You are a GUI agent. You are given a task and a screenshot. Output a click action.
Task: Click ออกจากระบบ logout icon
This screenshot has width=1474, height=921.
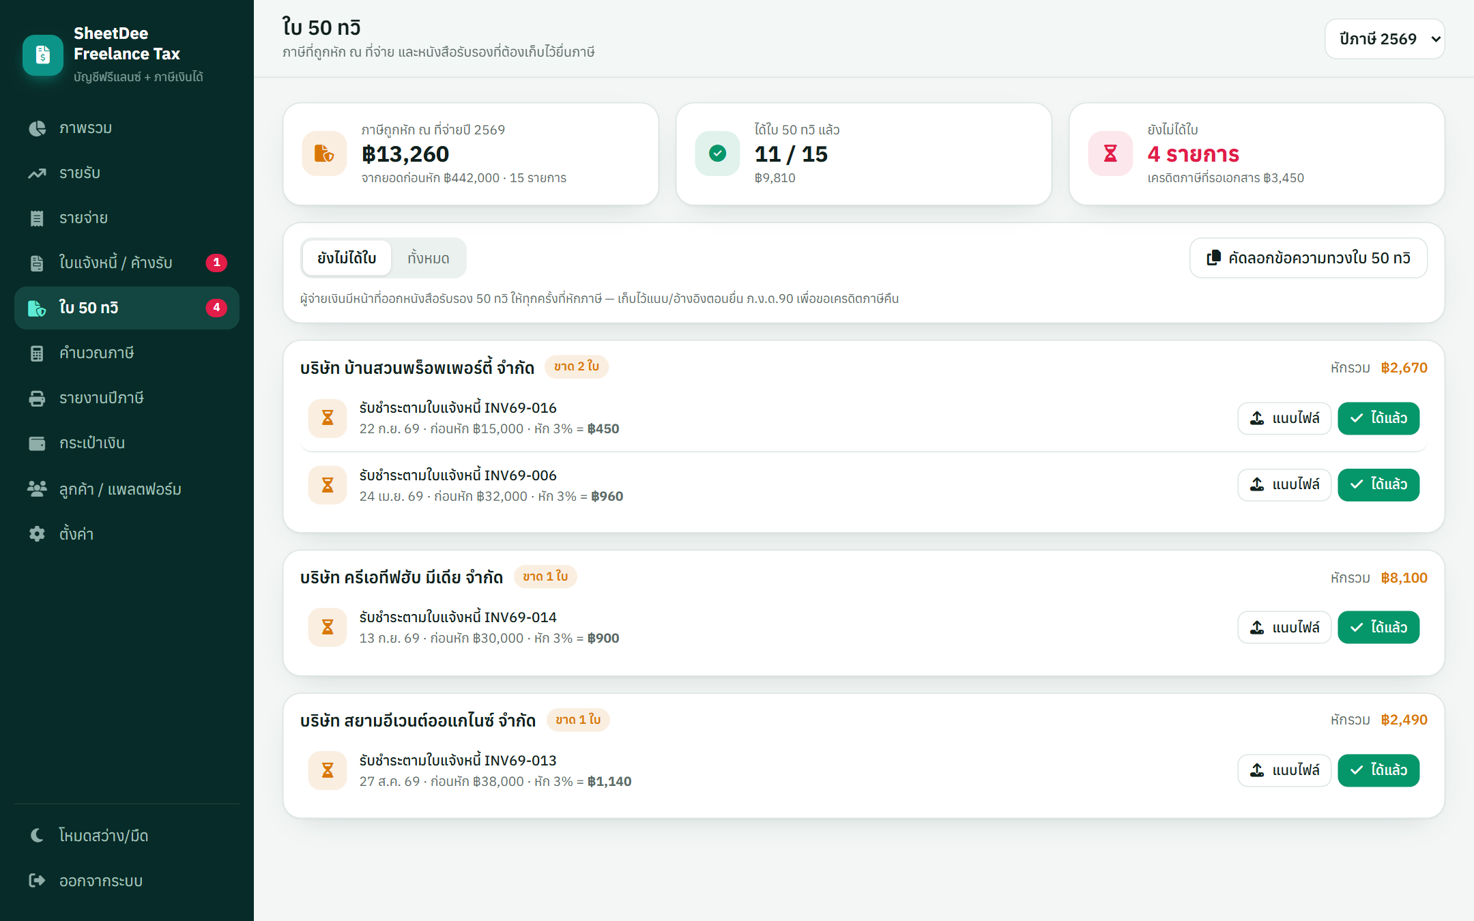[x=37, y=881]
